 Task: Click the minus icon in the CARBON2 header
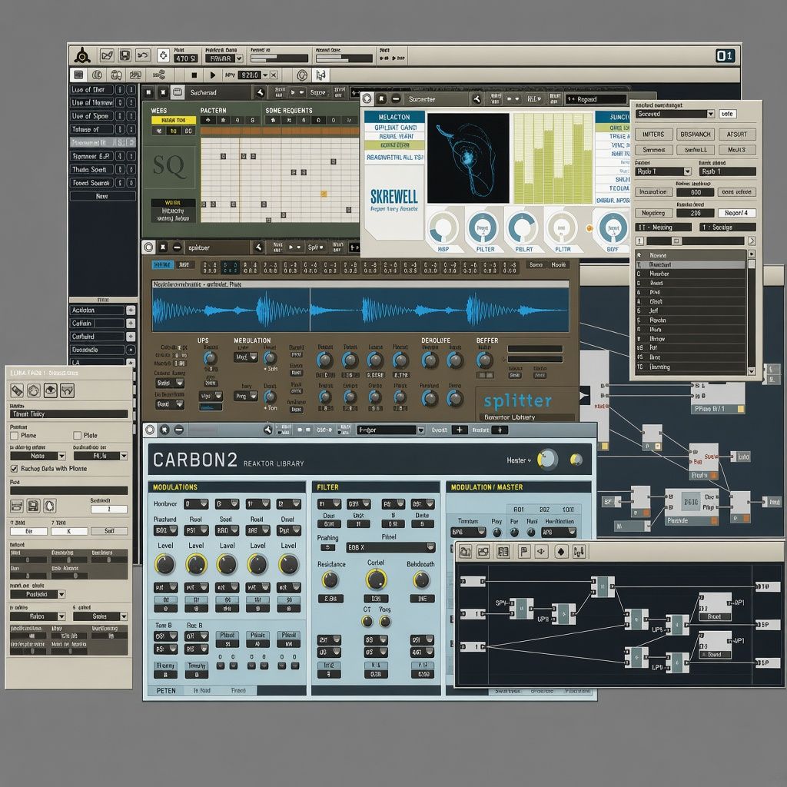tap(178, 430)
